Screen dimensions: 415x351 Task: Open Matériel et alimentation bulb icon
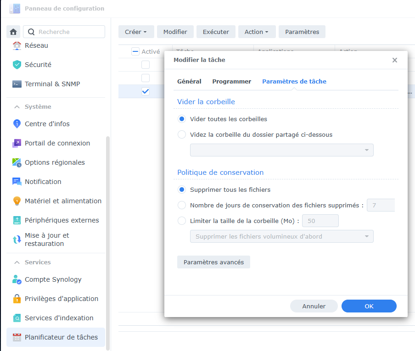pyautogui.click(x=17, y=201)
